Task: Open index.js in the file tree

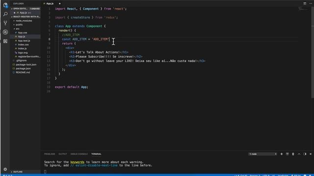Action: [22, 48]
